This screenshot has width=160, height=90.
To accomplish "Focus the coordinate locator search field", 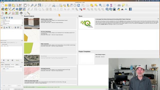I will tap(7, 89).
